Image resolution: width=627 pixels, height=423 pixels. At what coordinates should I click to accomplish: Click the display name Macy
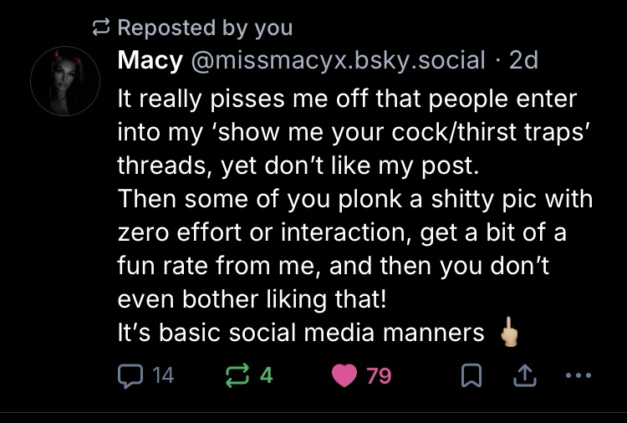(150, 60)
